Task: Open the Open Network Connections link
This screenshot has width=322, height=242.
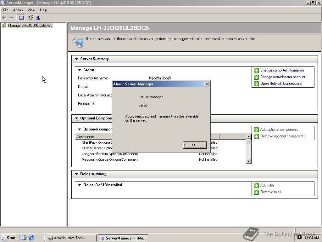Action: [x=281, y=84]
